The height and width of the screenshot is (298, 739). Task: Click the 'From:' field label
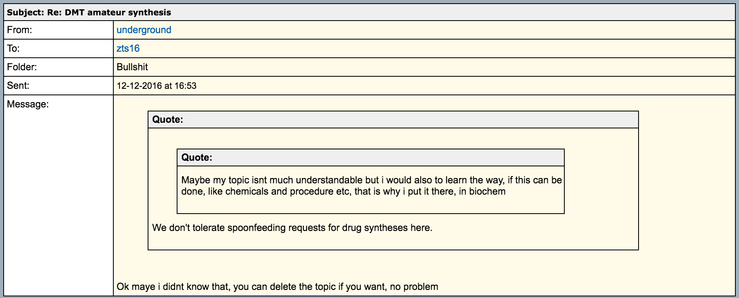19,30
